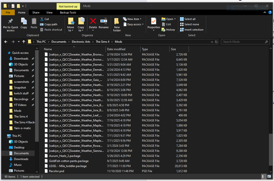Image resolution: width=274 pixels, height=181 pixels.
Task: Sort by Size column header
Action: pos(179,49)
